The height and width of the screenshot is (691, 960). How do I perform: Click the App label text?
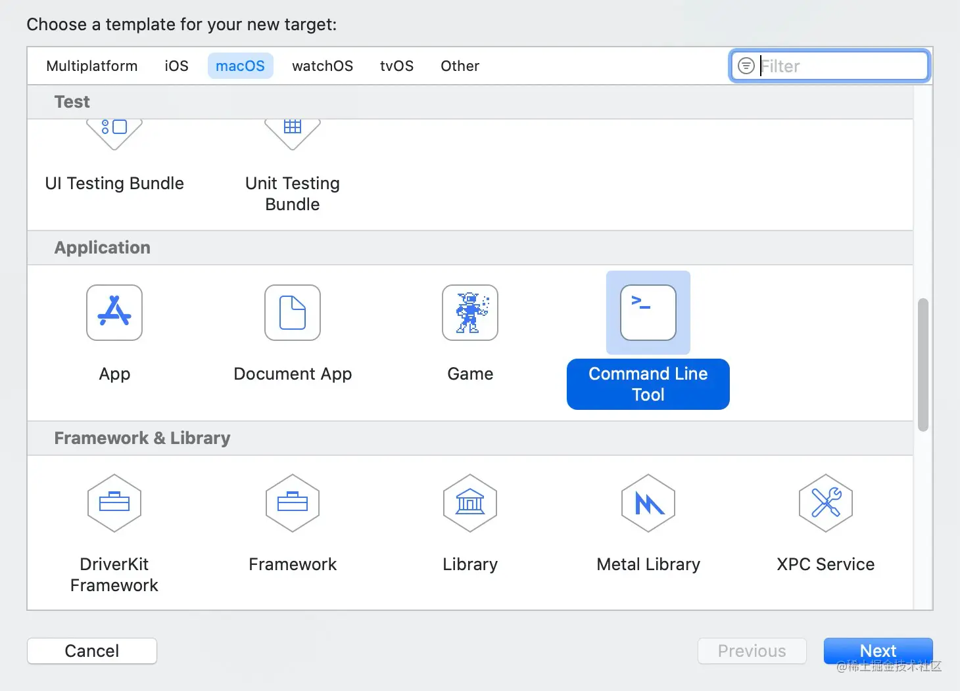(114, 374)
